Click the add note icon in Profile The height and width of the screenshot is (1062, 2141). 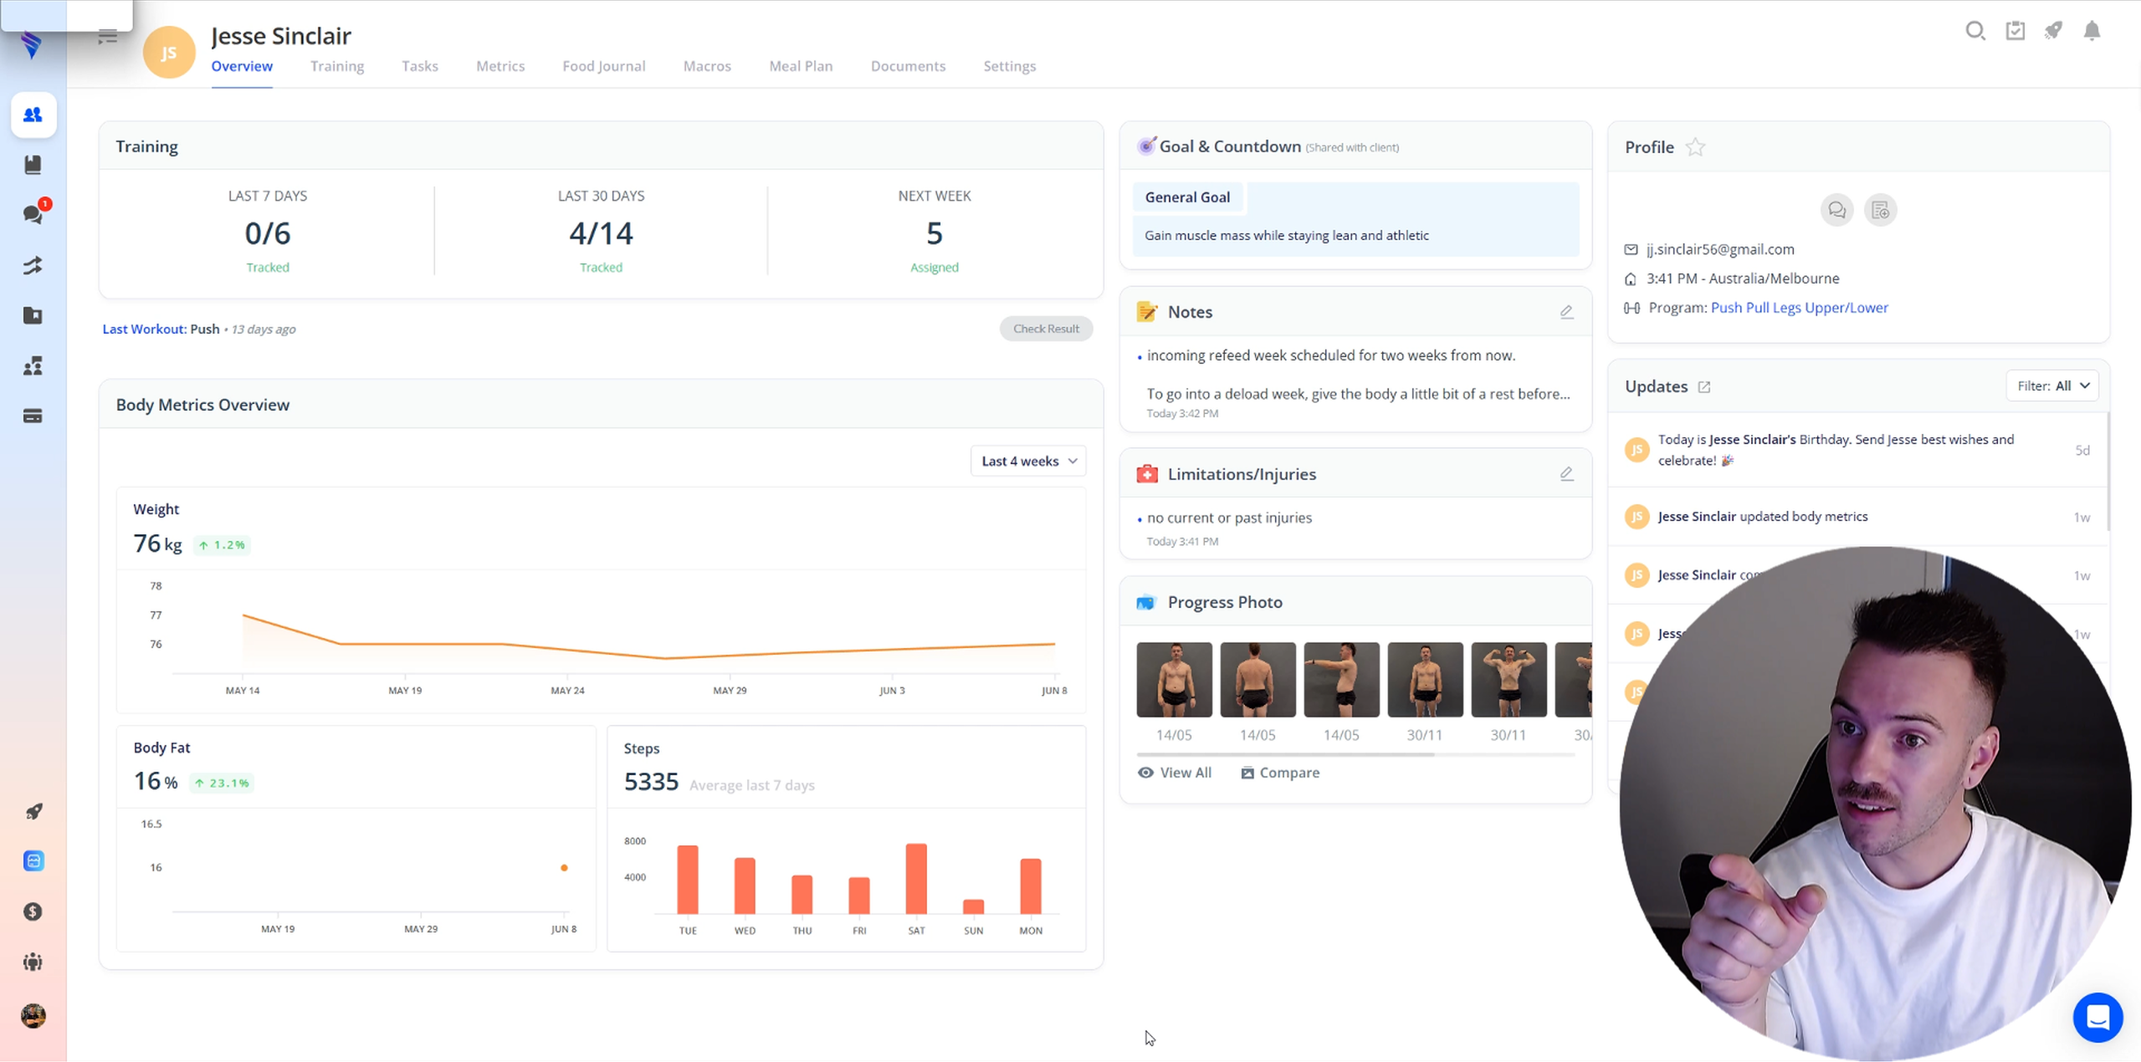[x=1881, y=210]
